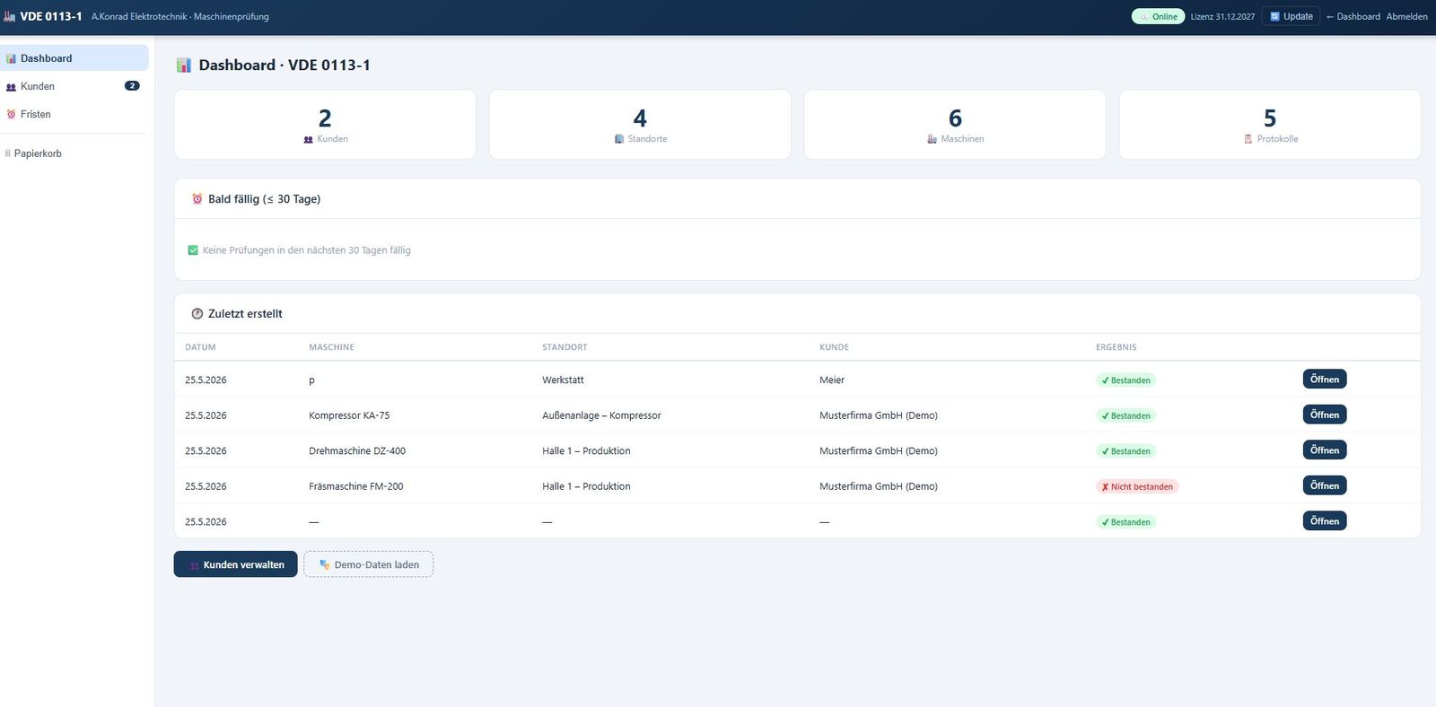Open the Kunden stat card showing 2
1436x707 pixels.
coord(325,125)
